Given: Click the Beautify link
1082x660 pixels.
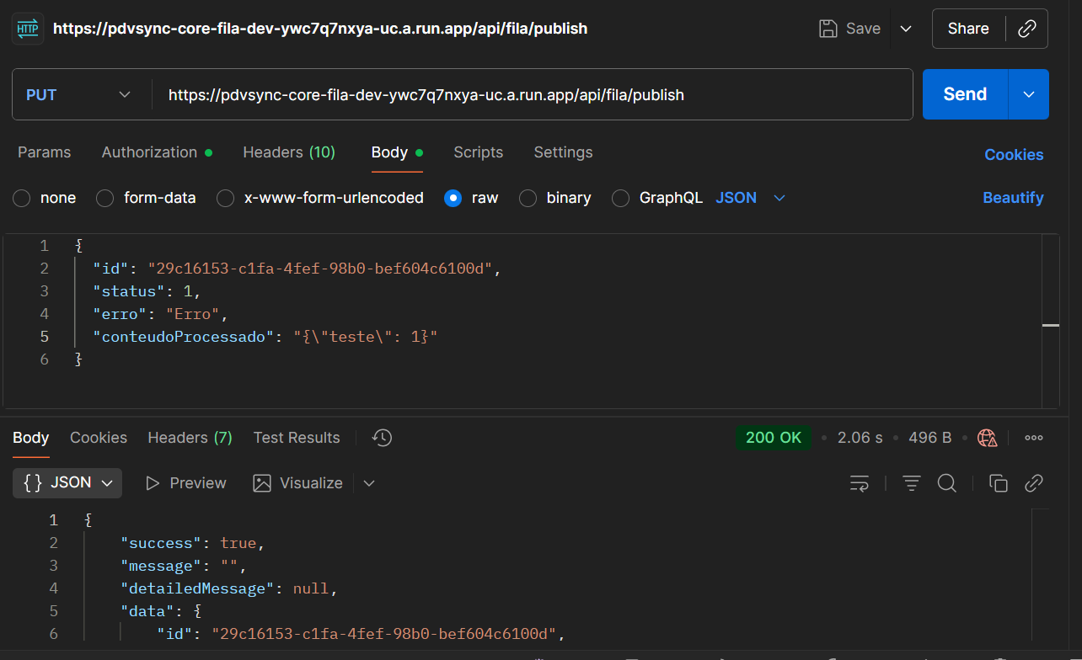Looking at the screenshot, I should 1013,198.
